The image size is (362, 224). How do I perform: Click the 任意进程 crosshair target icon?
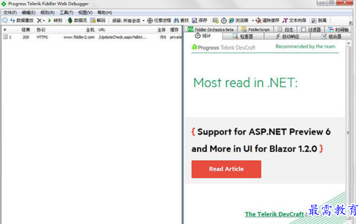(x=150, y=21)
